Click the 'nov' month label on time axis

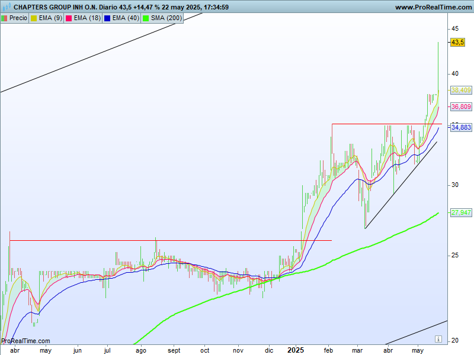(238, 350)
